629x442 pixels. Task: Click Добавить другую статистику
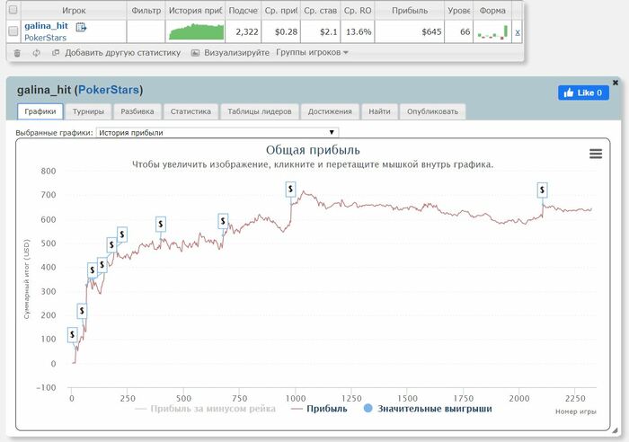click(x=117, y=52)
